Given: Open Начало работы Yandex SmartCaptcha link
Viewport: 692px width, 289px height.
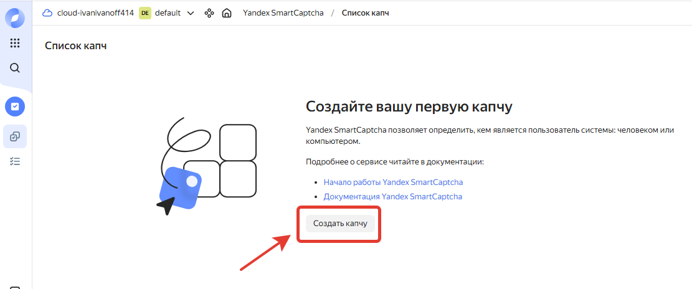Looking at the screenshot, I should (x=393, y=182).
